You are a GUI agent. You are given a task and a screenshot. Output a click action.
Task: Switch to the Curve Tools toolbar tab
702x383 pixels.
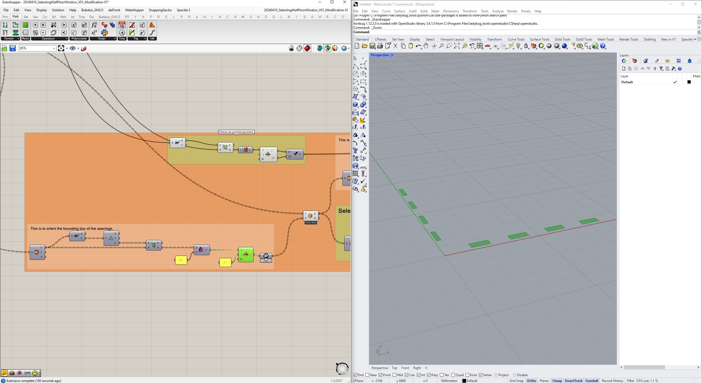[x=516, y=39]
